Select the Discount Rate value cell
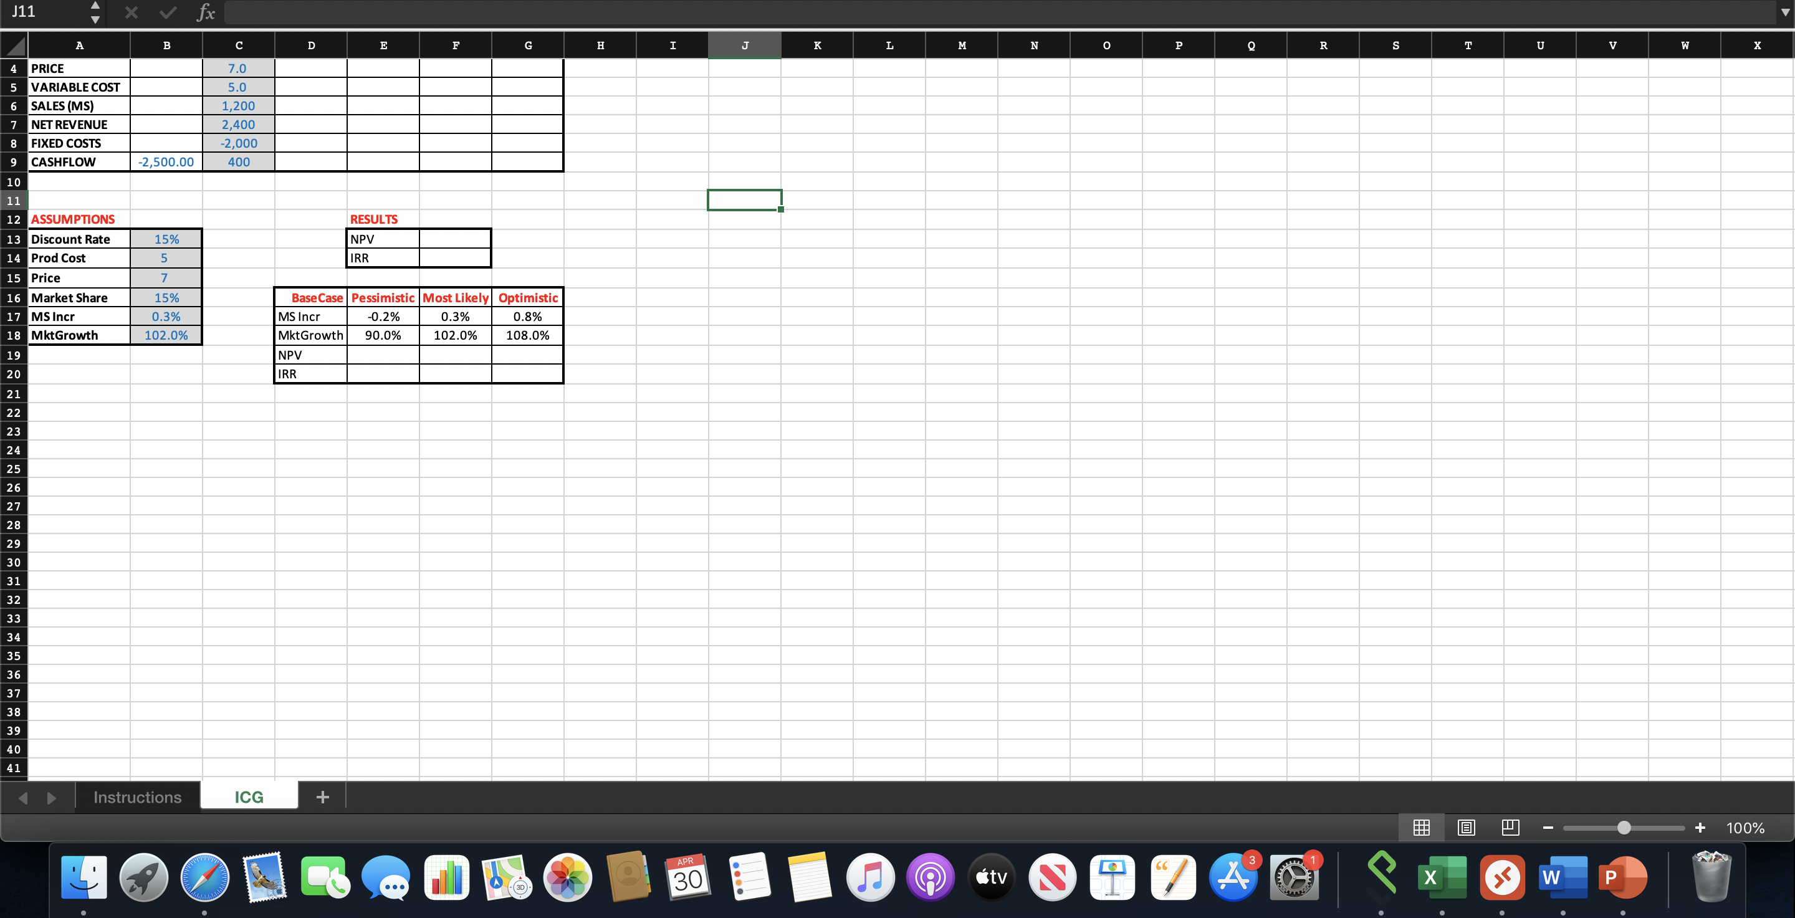 pyautogui.click(x=166, y=239)
